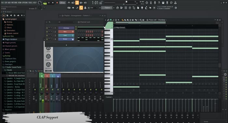Open the OPTIONS menu
Image resolution: width=228 pixels, height=123 pixels.
[x=25, y=3]
